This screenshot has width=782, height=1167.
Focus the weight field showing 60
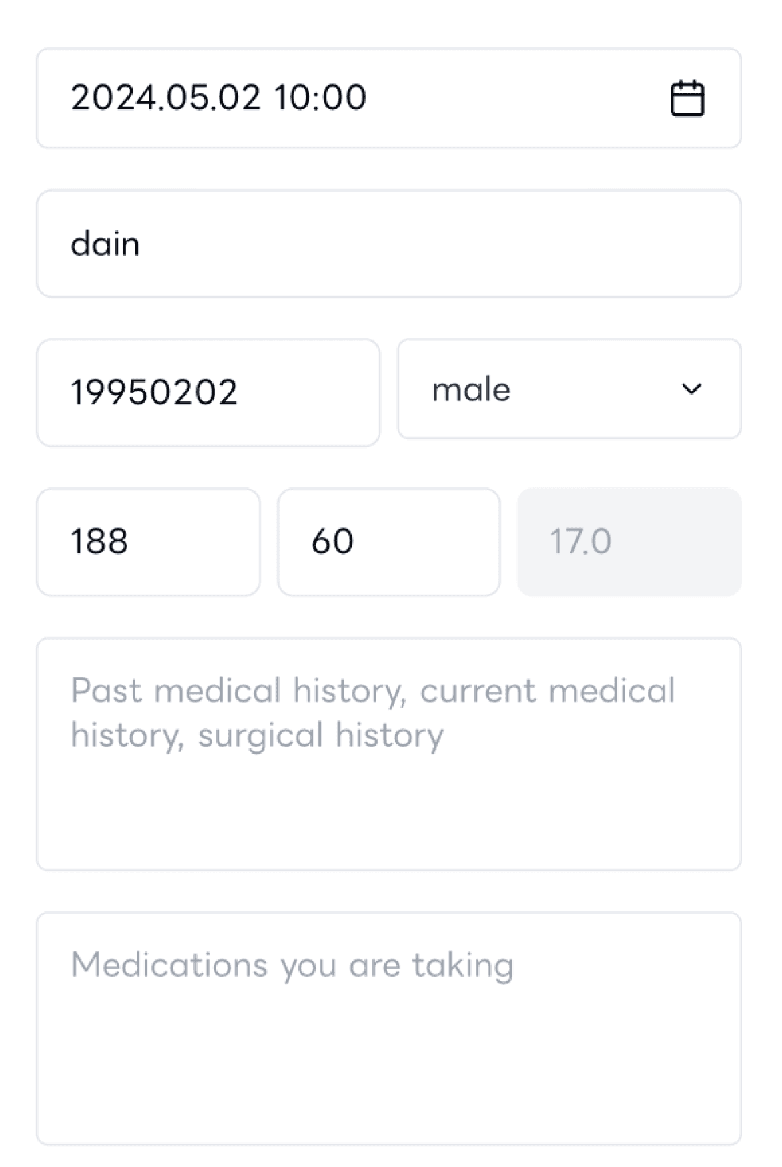(x=388, y=541)
